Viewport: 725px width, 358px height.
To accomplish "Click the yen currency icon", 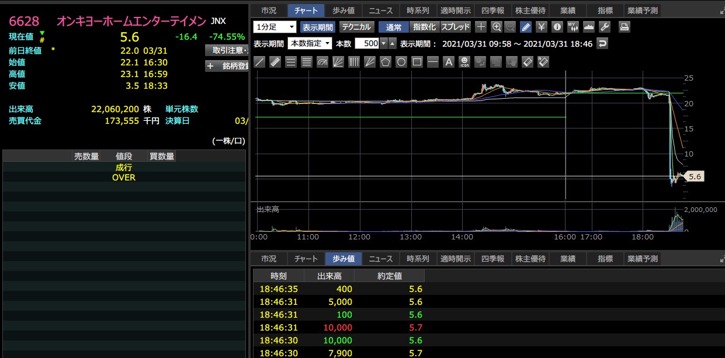I will 541,27.
